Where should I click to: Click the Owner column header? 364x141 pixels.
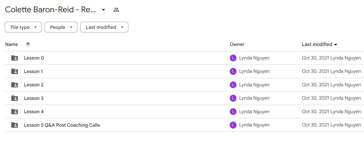(x=237, y=44)
